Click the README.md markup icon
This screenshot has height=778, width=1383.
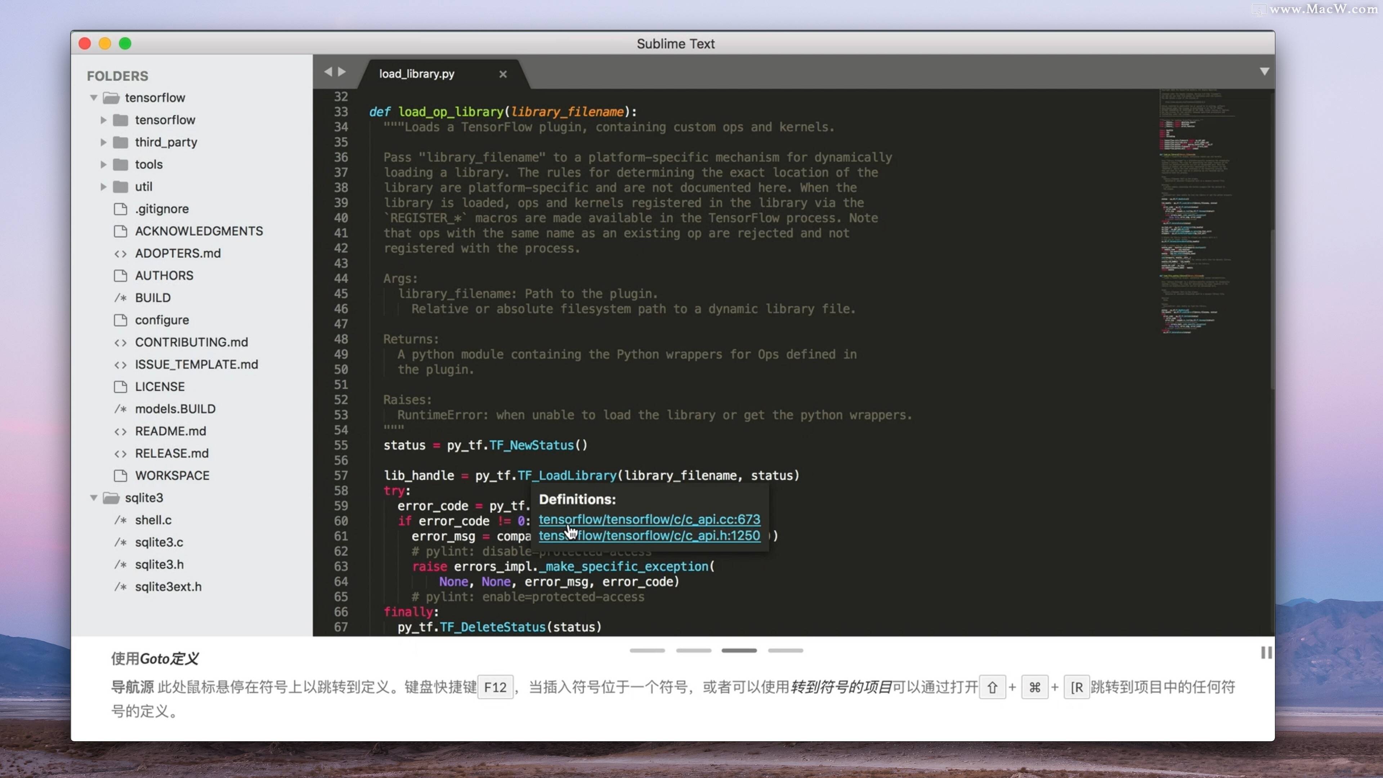[120, 431]
